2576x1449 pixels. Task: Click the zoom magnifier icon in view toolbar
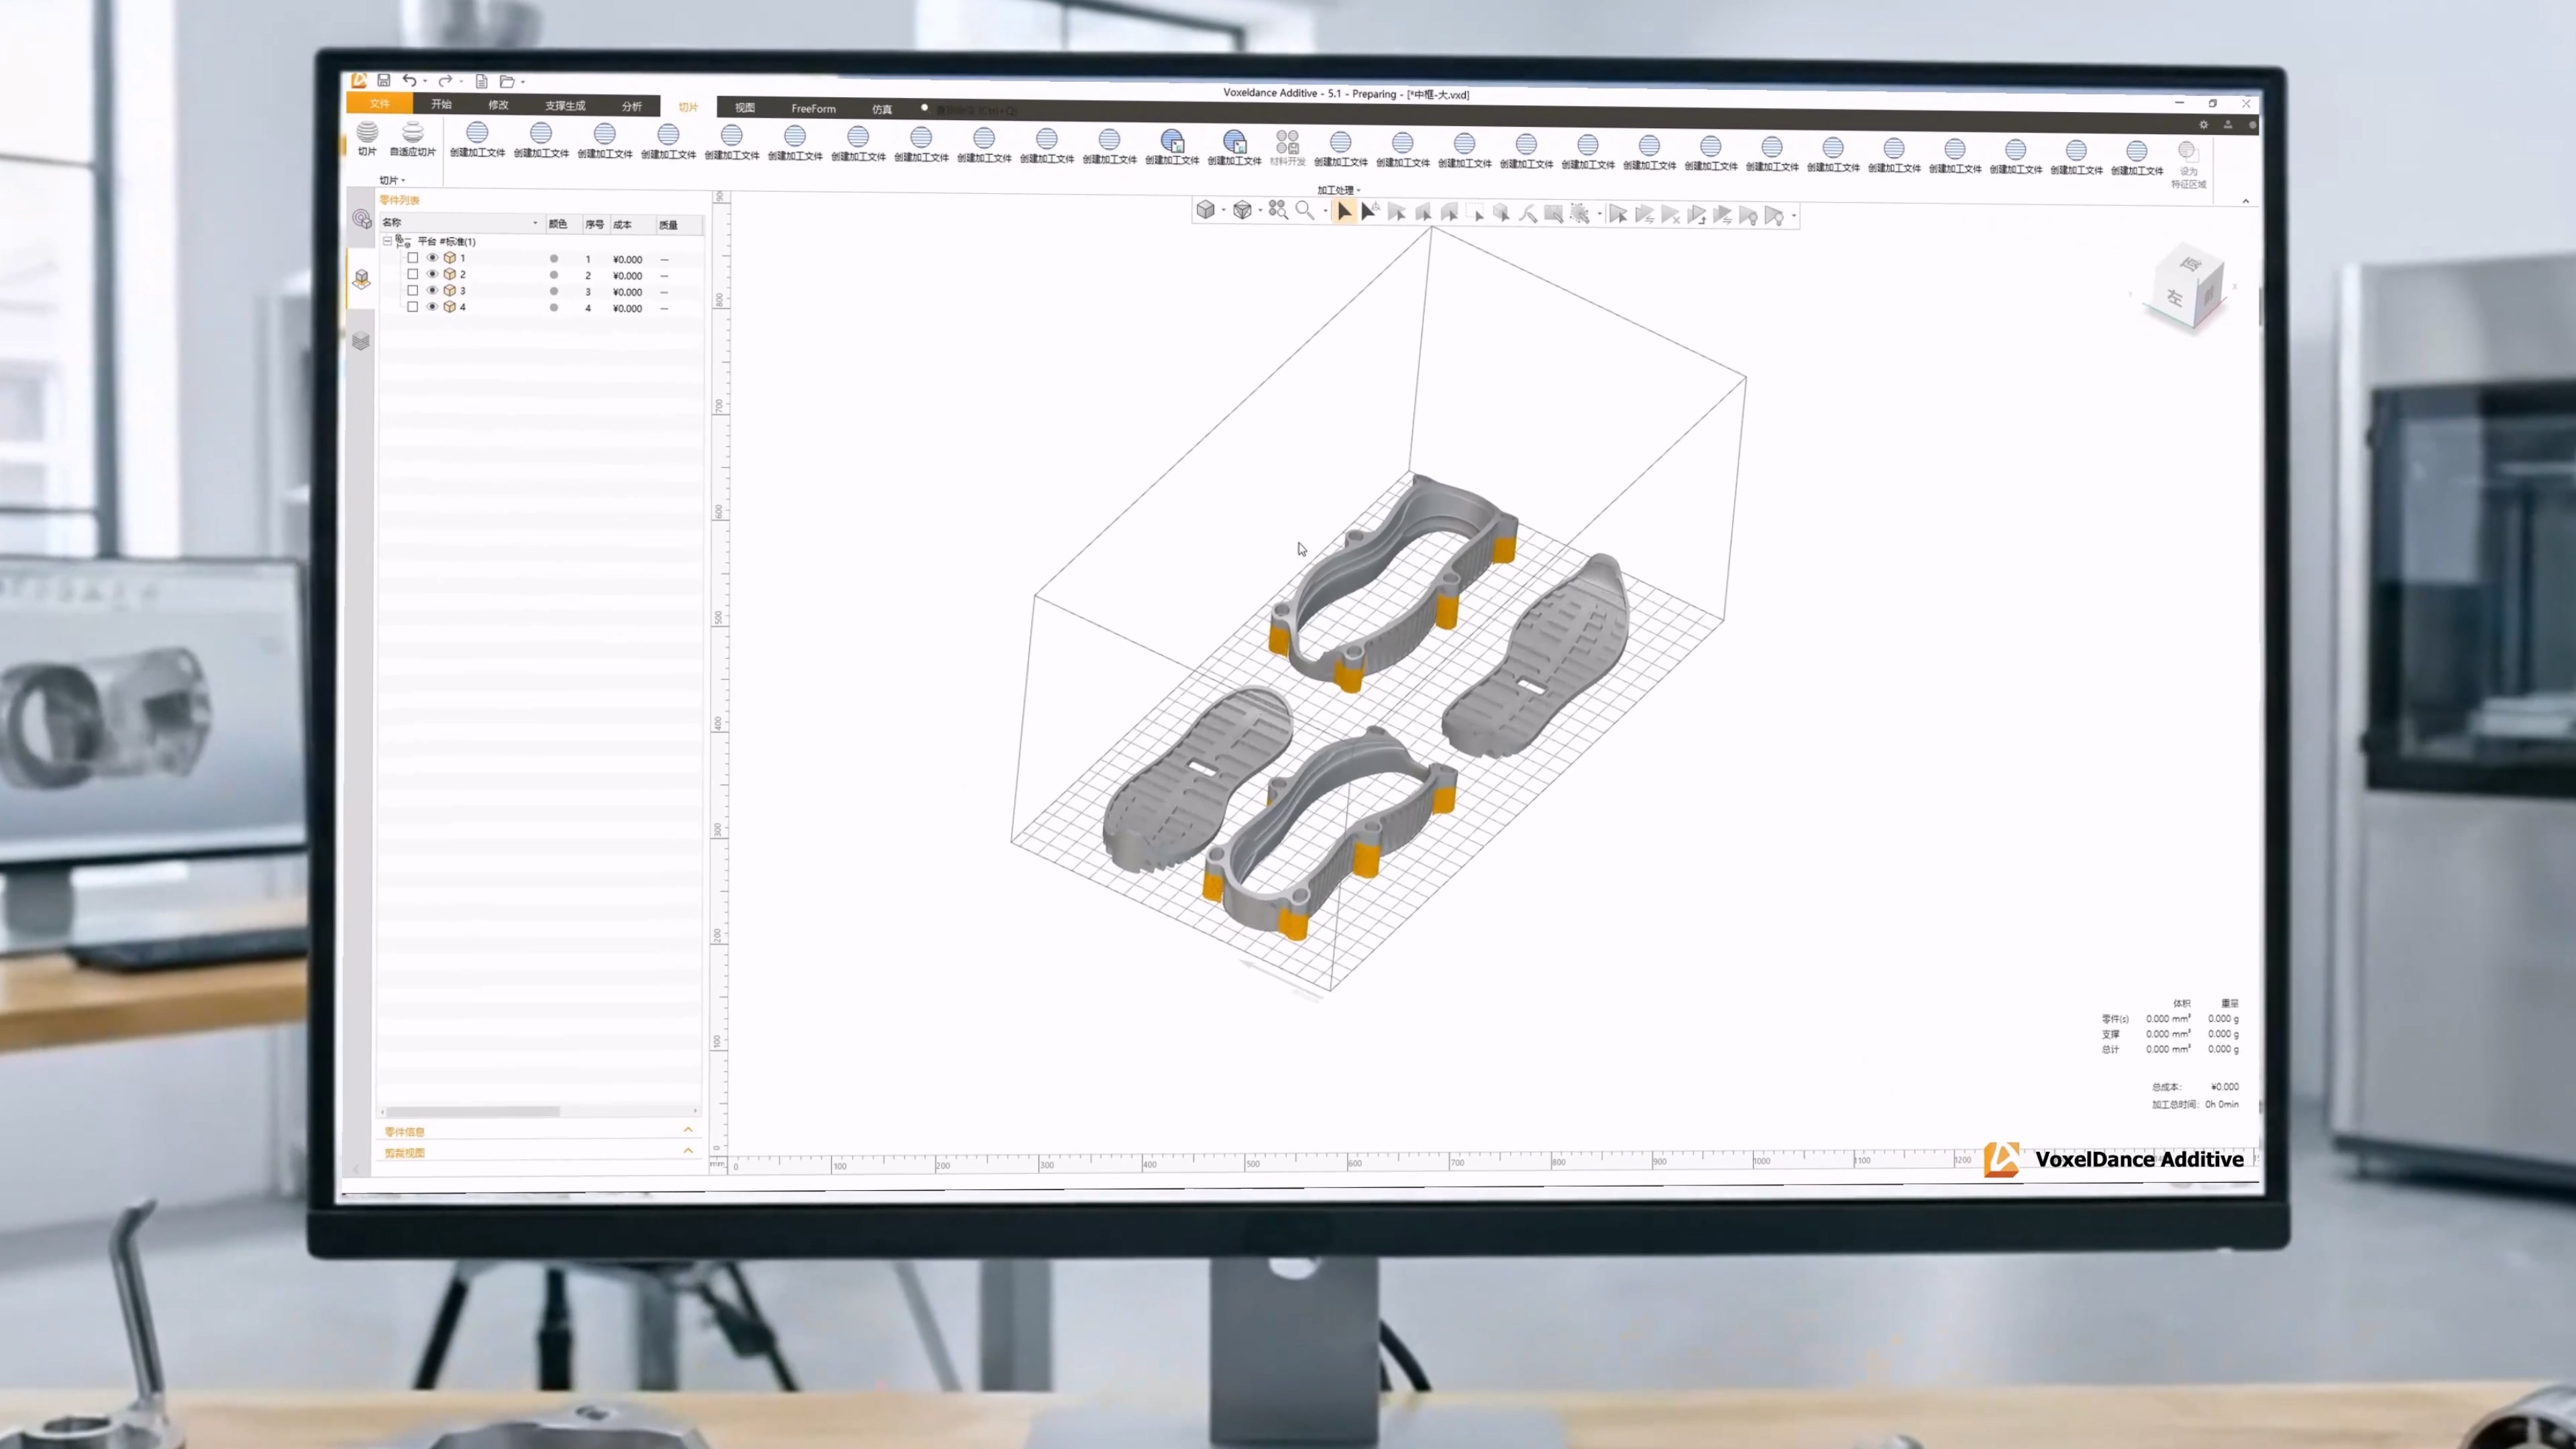pyautogui.click(x=1304, y=211)
